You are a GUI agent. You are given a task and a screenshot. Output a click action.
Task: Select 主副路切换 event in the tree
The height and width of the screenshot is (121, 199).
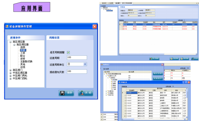pos(26,62)
